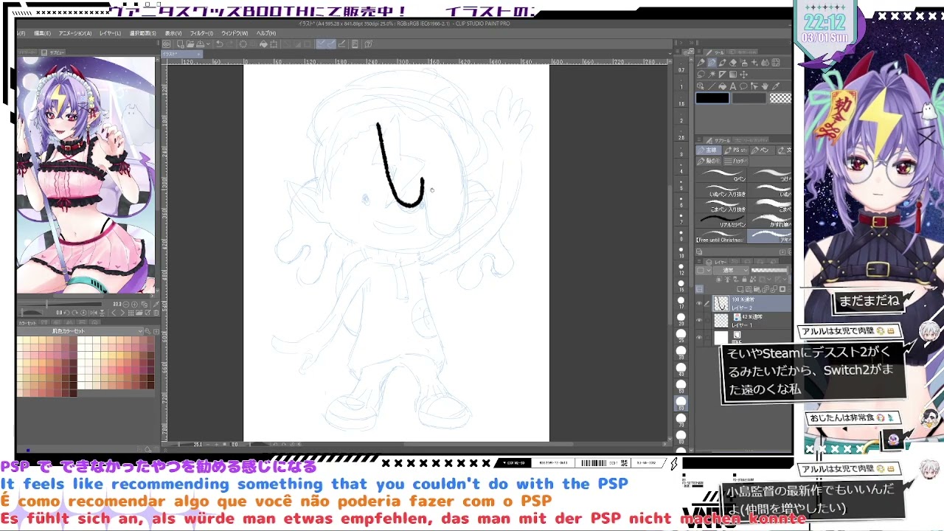The image size is (944, 531).
Task: Open the レイヤー(L) menu
Action: (x=110, y=33)
